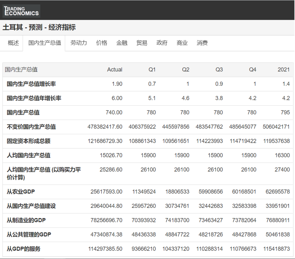This screenshot has width=295, height=259.
Task: Click the 国内生产总值 row link showing 740.00
Action: point(23,113)
